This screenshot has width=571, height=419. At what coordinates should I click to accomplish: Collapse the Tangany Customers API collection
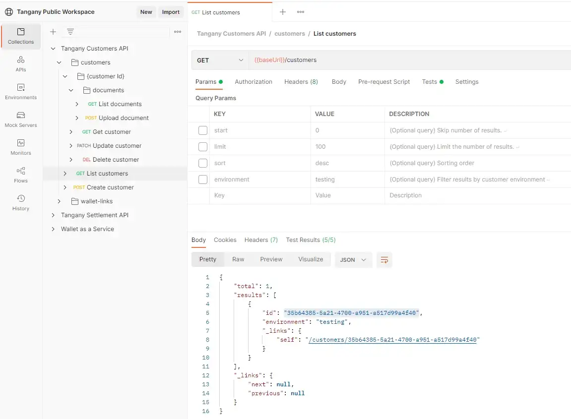click(53, 49)
